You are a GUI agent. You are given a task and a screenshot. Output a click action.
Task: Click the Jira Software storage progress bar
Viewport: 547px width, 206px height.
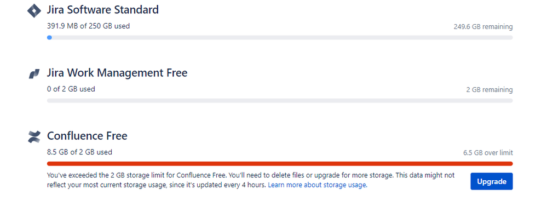[280, 37]
